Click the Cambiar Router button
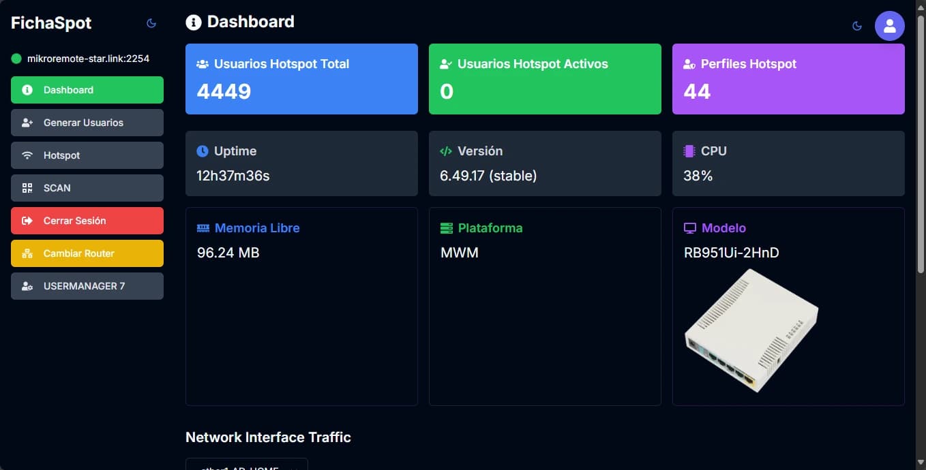 click(x=87, y=253)
